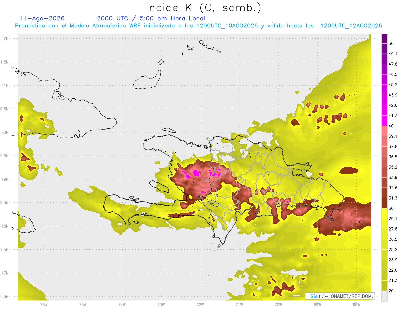Pick the magenta swatch between 40 and 41.3
This screenshot has width=400, height=309.
[384, 121]
